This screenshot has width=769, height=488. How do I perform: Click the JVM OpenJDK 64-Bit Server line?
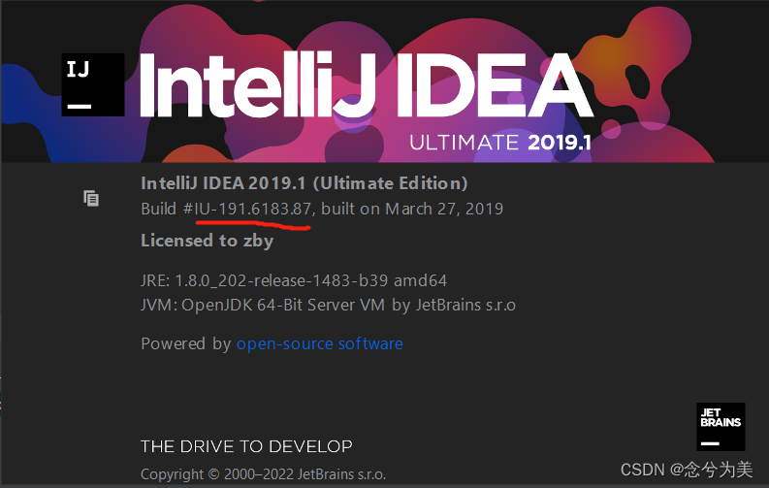tap(328, 305)
